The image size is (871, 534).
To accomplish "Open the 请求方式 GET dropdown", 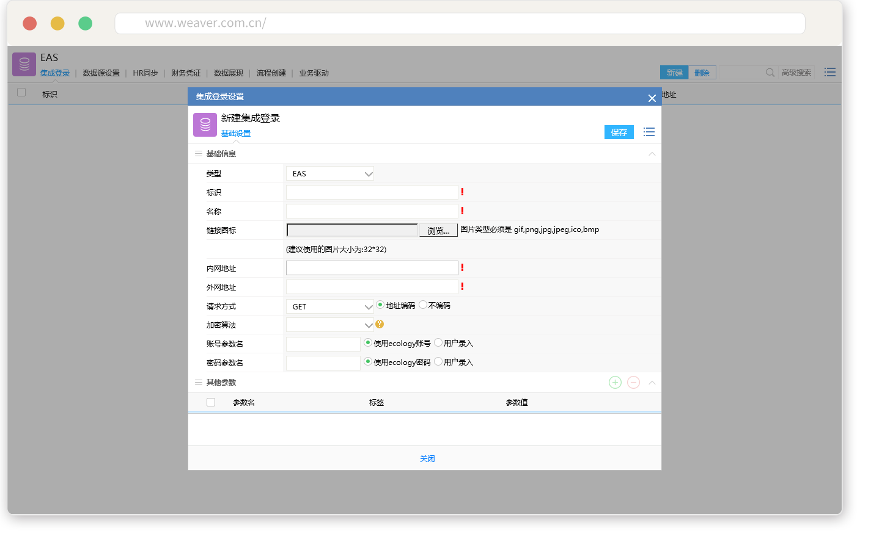I will pyautogui.click(x=330, y=306).
